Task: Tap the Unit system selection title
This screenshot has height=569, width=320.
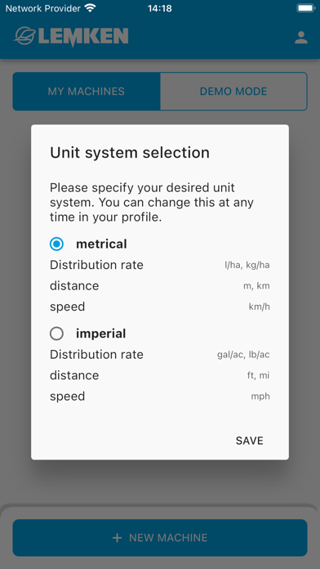Action: (x=130, y=153)
